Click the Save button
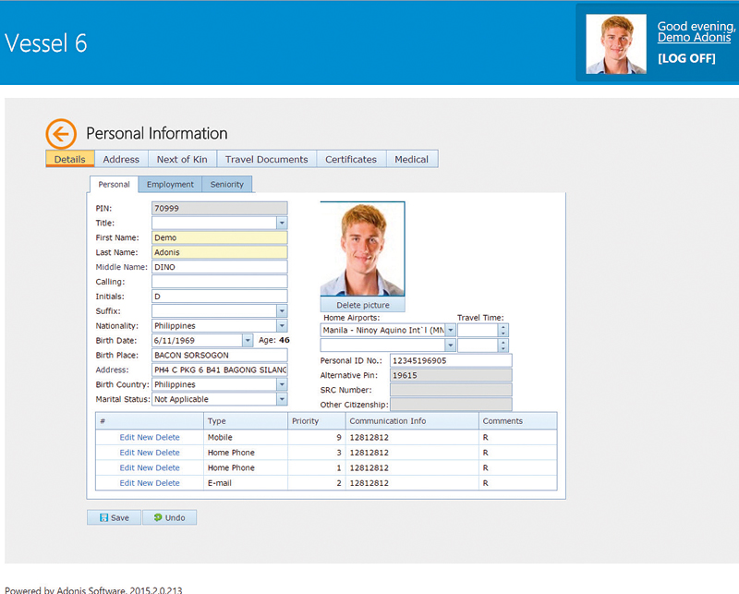Viewport: 739px width, 594px height. (114, 517)
